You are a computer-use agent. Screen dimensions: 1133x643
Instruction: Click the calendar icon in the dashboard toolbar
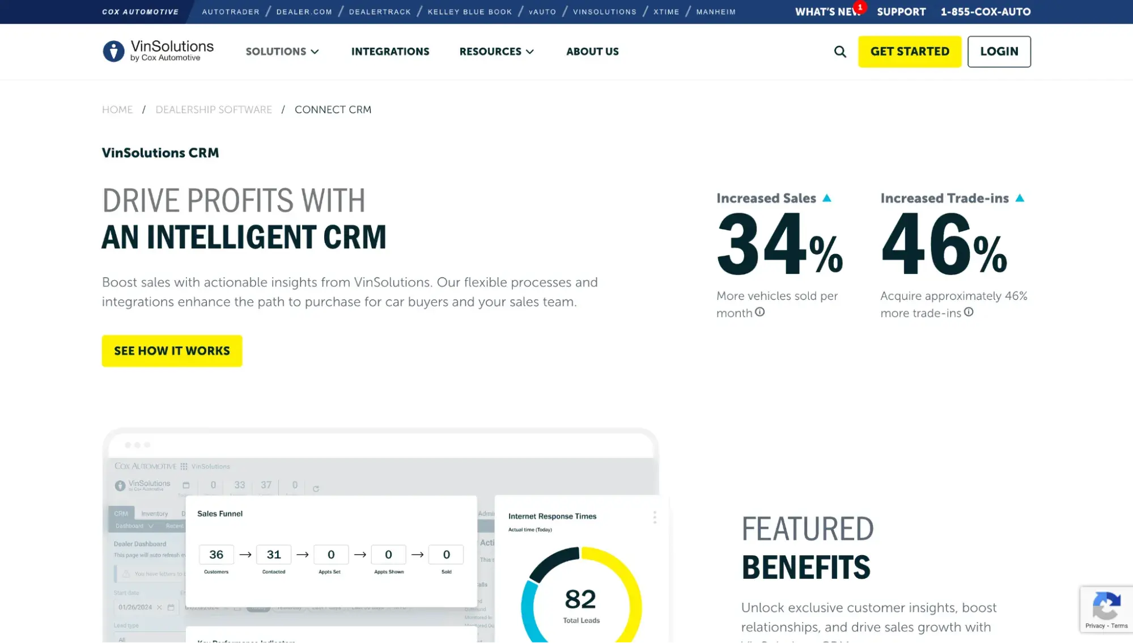coord(186,485)
